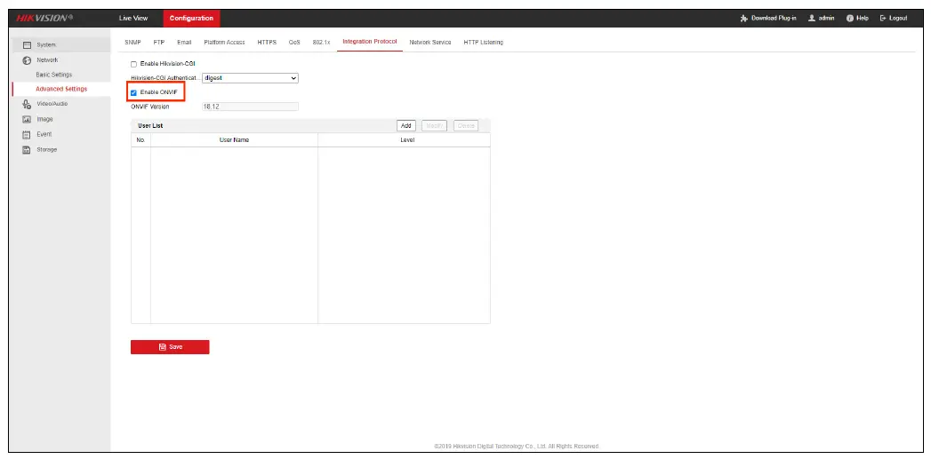Click the Hikvision logo
The width and height of the screenshot is (931, 459).
44,19
